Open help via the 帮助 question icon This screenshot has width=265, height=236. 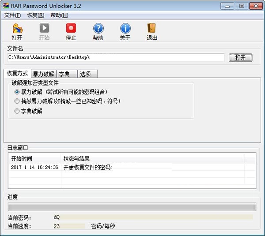coord(98,28)
